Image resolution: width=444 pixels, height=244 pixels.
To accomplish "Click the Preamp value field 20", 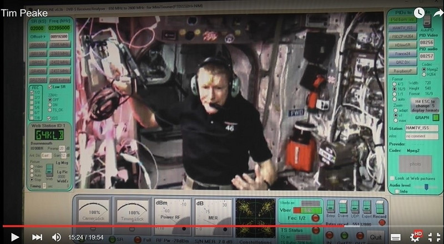I will tap(62, 148).
